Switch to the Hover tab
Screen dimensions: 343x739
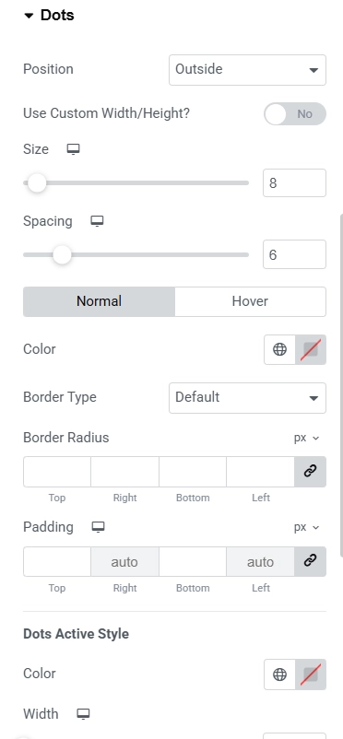coord(250,301)
